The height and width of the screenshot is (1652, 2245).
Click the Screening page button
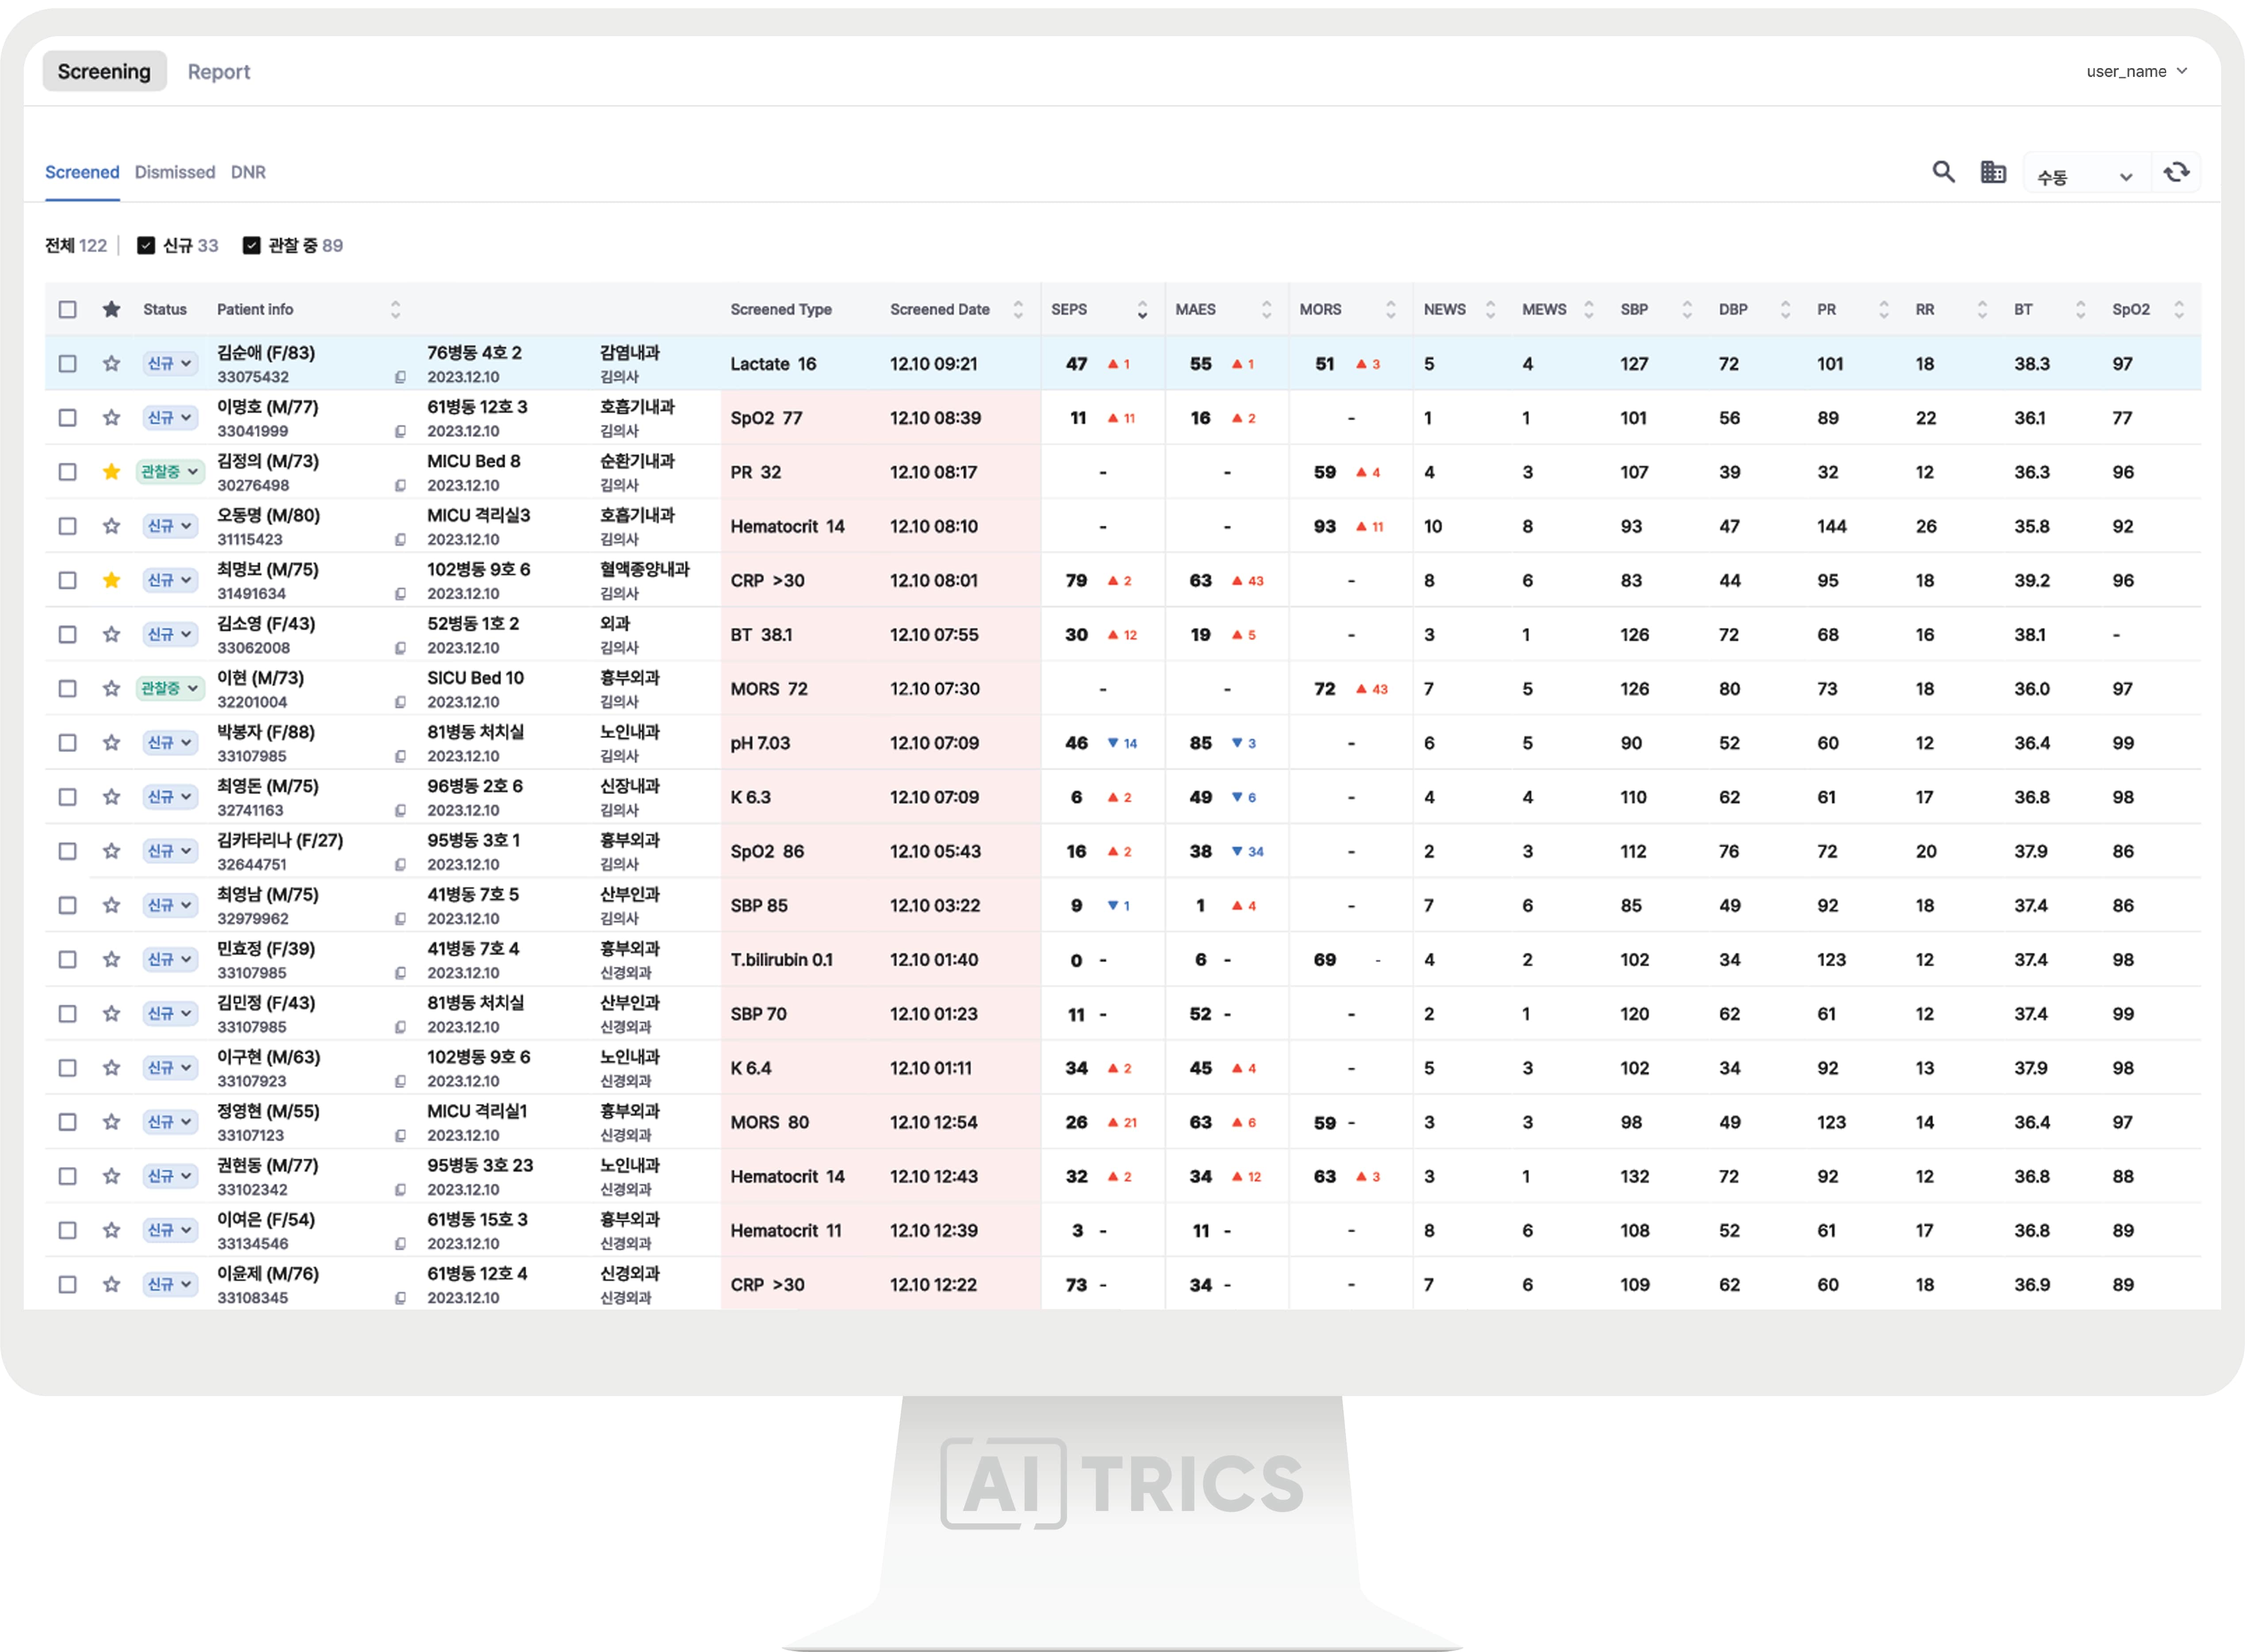tap(104, 72)
